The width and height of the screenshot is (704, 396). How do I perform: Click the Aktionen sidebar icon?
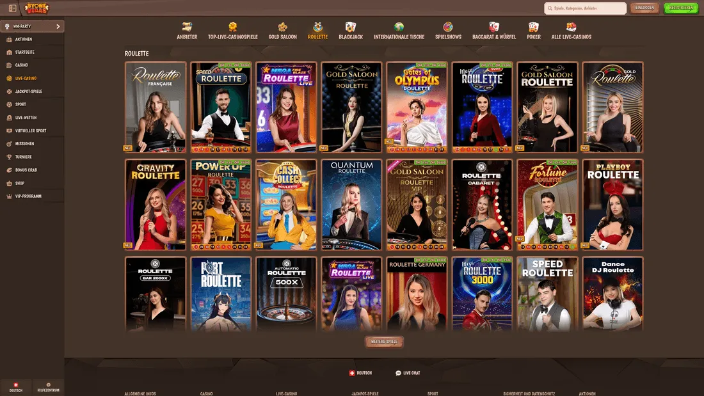click(9, 40)
